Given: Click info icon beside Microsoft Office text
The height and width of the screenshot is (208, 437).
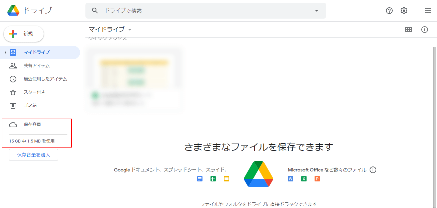Looking at the screenshot, I should 373,170.
